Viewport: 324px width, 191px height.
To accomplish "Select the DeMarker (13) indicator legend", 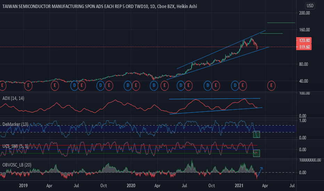I will click(15, 124).
